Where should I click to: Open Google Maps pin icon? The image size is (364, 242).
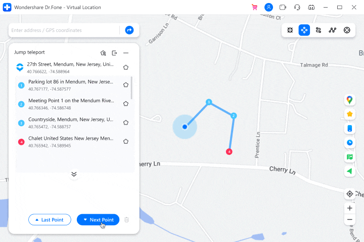[350, 100]
